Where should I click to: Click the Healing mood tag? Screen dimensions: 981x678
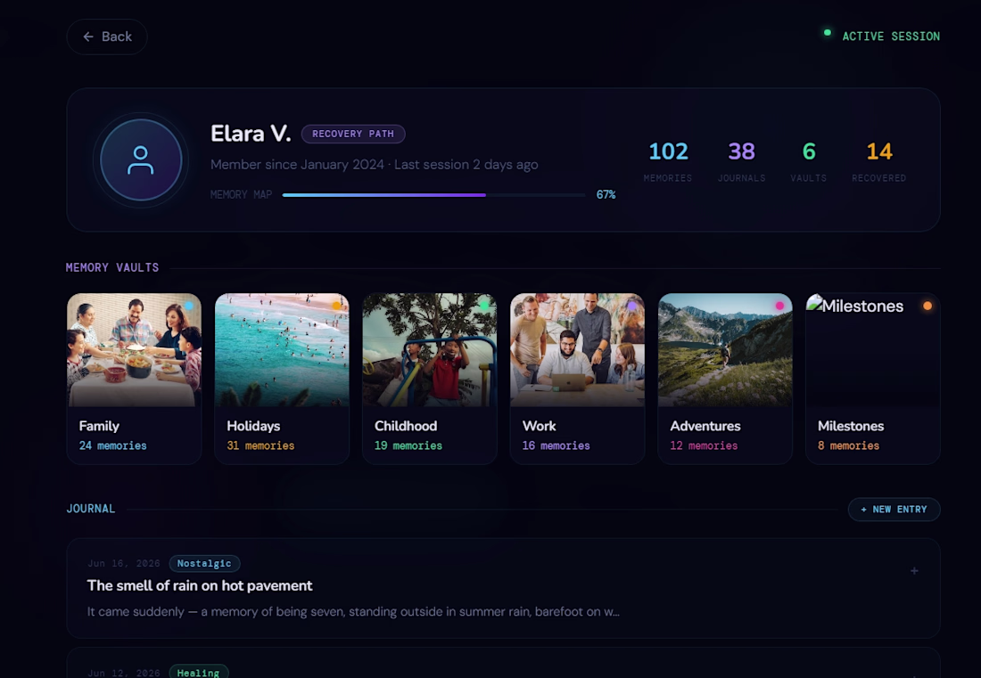click(x=198, y=673)
